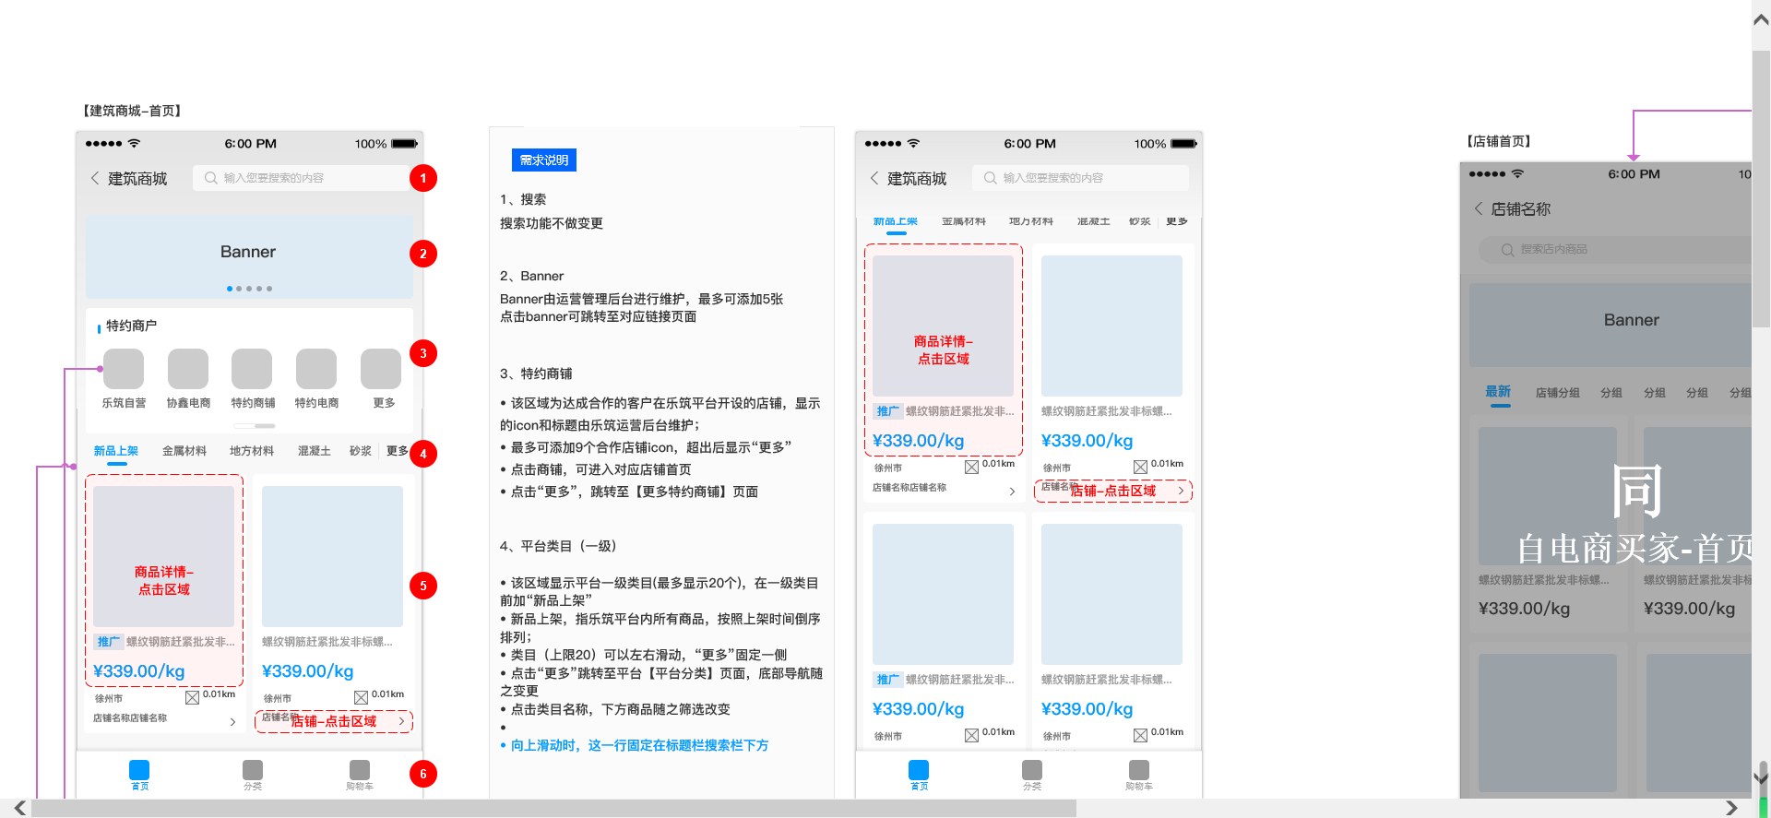Click second product image in first mockup
The image size is (1771, 818).
(332, 556)
